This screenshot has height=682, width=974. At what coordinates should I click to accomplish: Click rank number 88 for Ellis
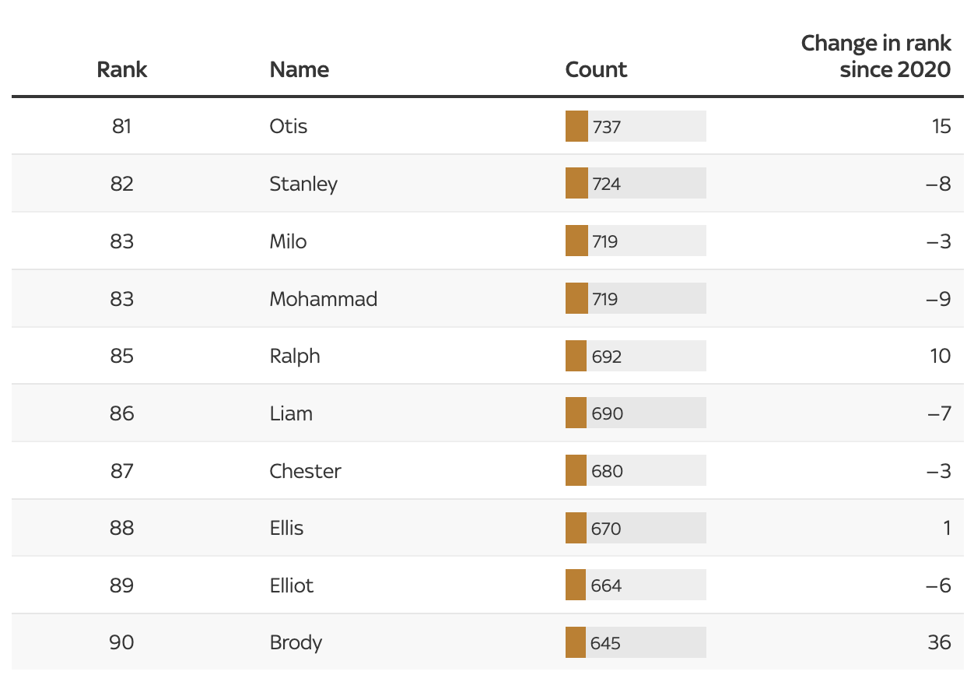(122, 528)
